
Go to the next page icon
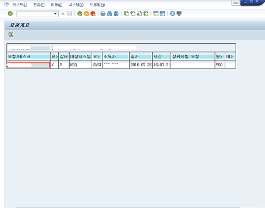(139, 13)
